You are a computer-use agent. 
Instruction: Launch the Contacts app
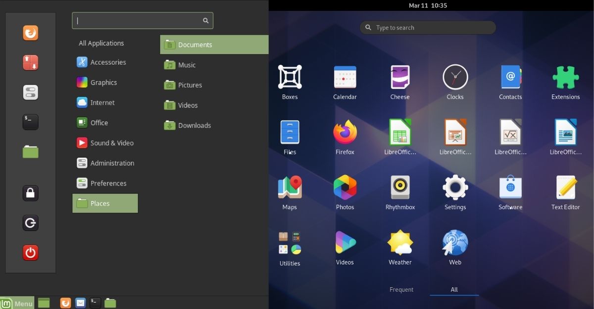click(510, 83)
